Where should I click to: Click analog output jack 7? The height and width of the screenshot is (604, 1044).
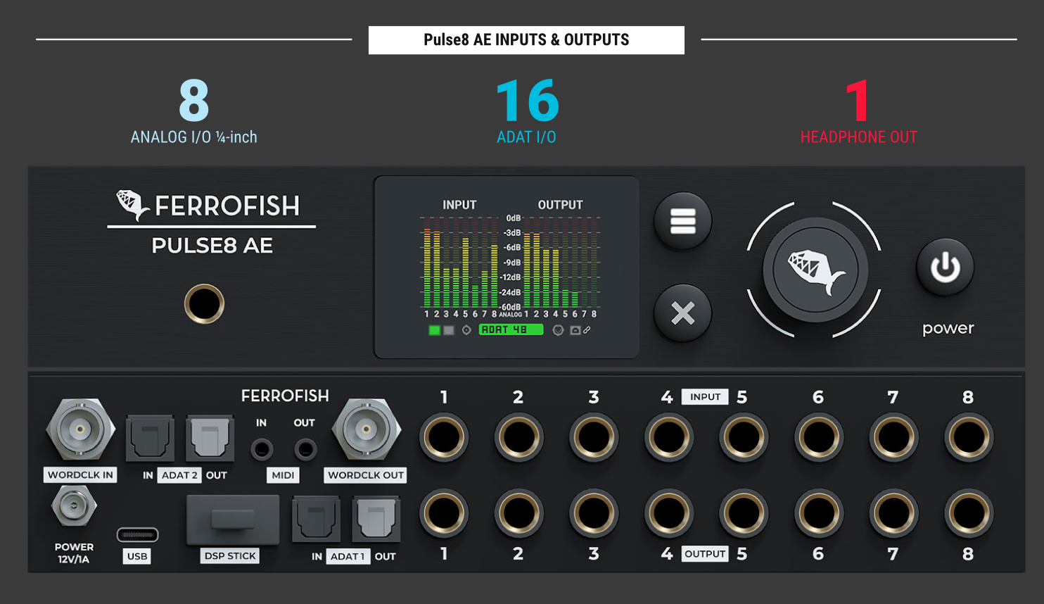pyautogui.click(x=893, y=513)
